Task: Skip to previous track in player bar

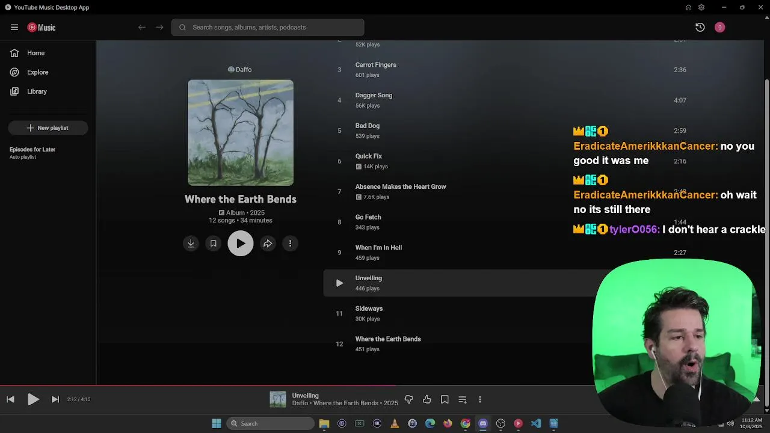Action: click(x=10, y=399)
